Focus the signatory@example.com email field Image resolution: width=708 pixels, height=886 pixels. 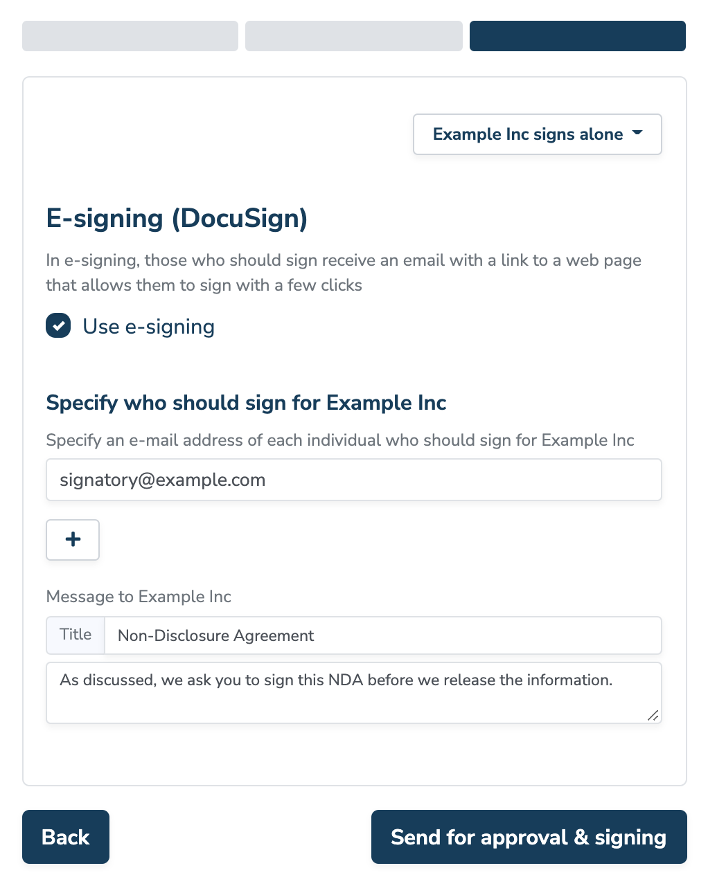coord(353,480)
